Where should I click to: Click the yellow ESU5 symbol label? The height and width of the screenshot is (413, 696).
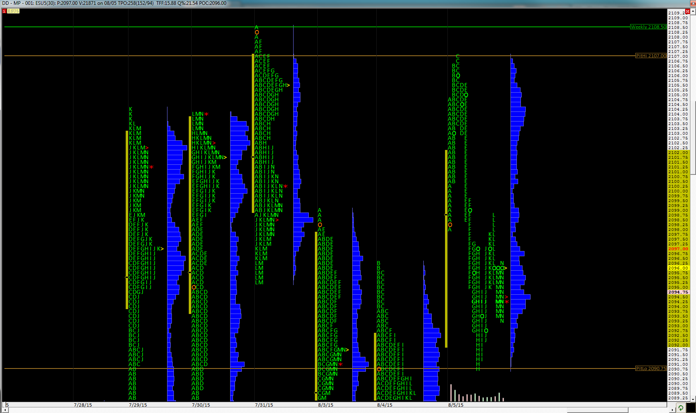[x=13, y=11]
